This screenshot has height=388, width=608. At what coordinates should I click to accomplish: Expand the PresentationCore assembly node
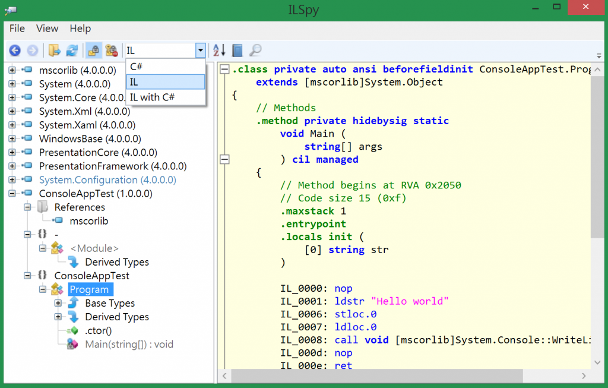pyautogui.click(x=12, y=153)
